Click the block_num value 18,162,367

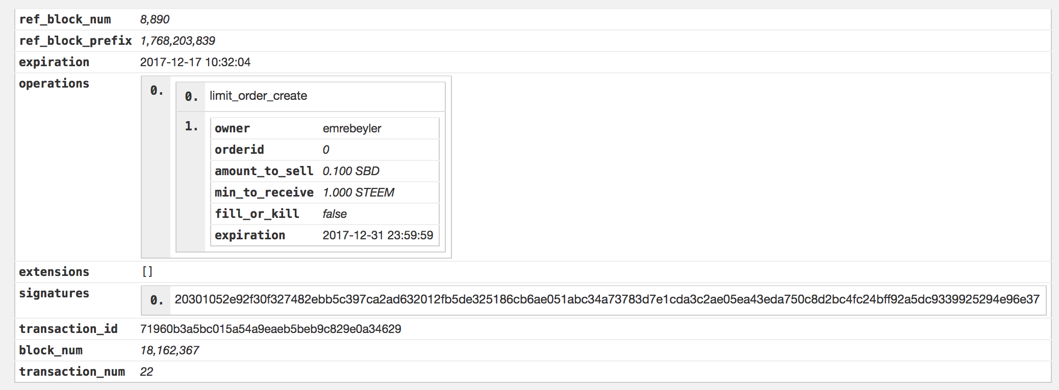[169, 350]
